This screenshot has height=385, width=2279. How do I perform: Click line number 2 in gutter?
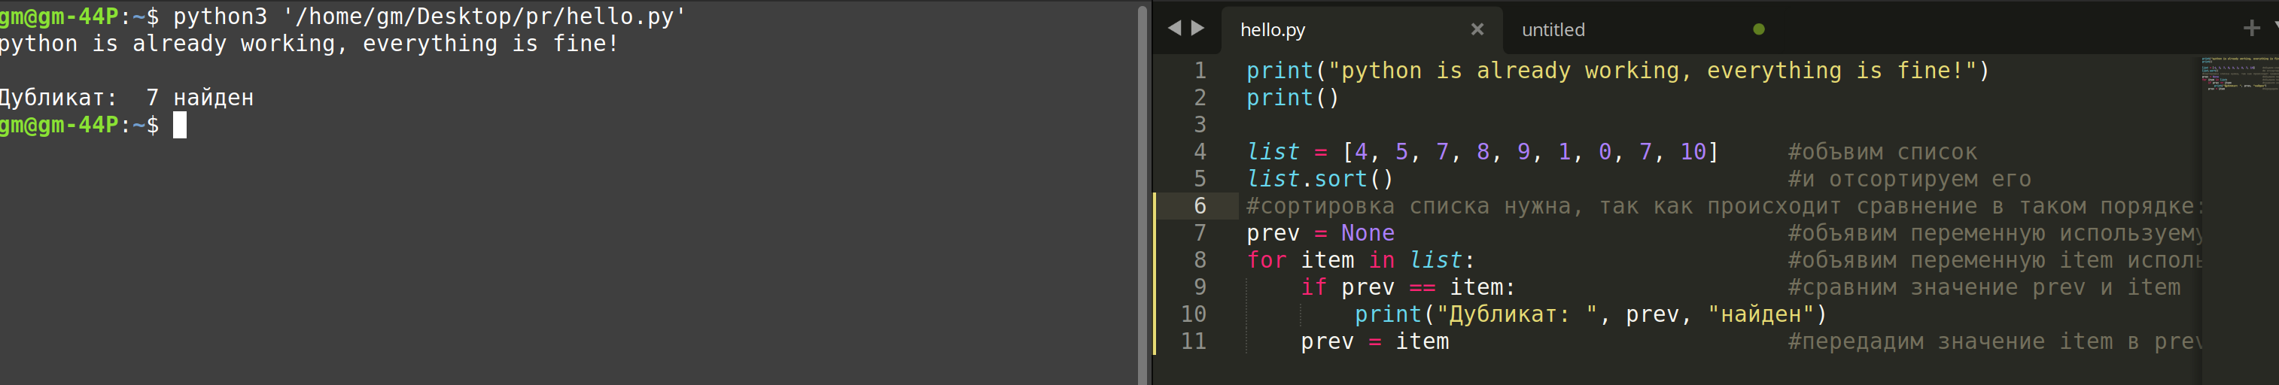[1200, 98]
